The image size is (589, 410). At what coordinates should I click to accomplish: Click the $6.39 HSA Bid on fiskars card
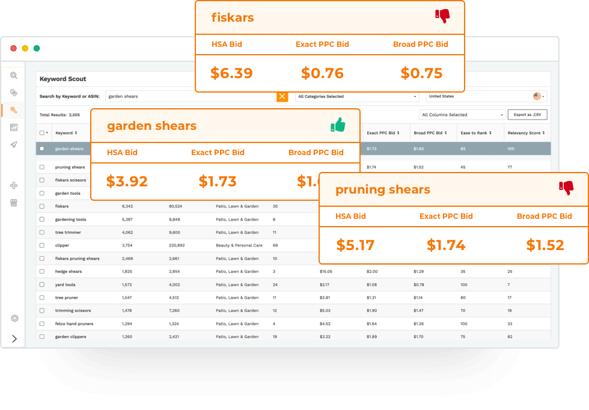pos(231,73)
